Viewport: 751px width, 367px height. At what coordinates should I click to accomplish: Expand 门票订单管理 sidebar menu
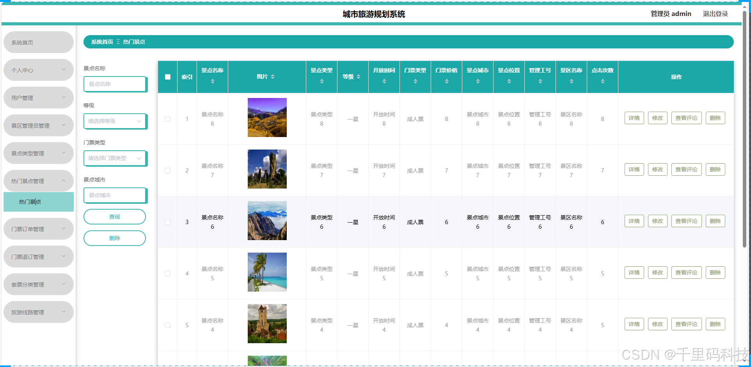39,229
